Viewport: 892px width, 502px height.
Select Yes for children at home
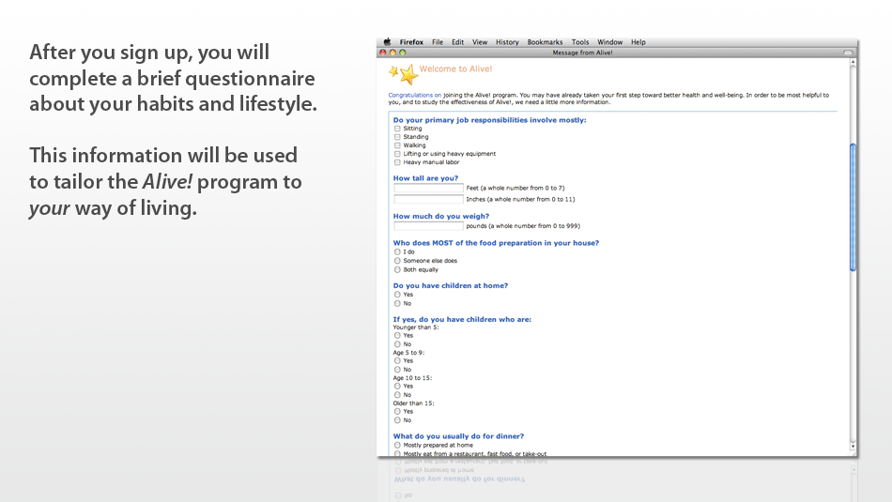pos(397,295)
